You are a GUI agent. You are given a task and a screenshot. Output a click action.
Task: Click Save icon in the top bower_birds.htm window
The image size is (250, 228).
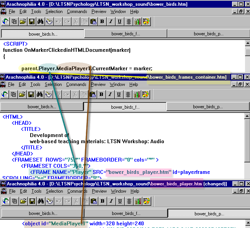click(x=32, y=21)
